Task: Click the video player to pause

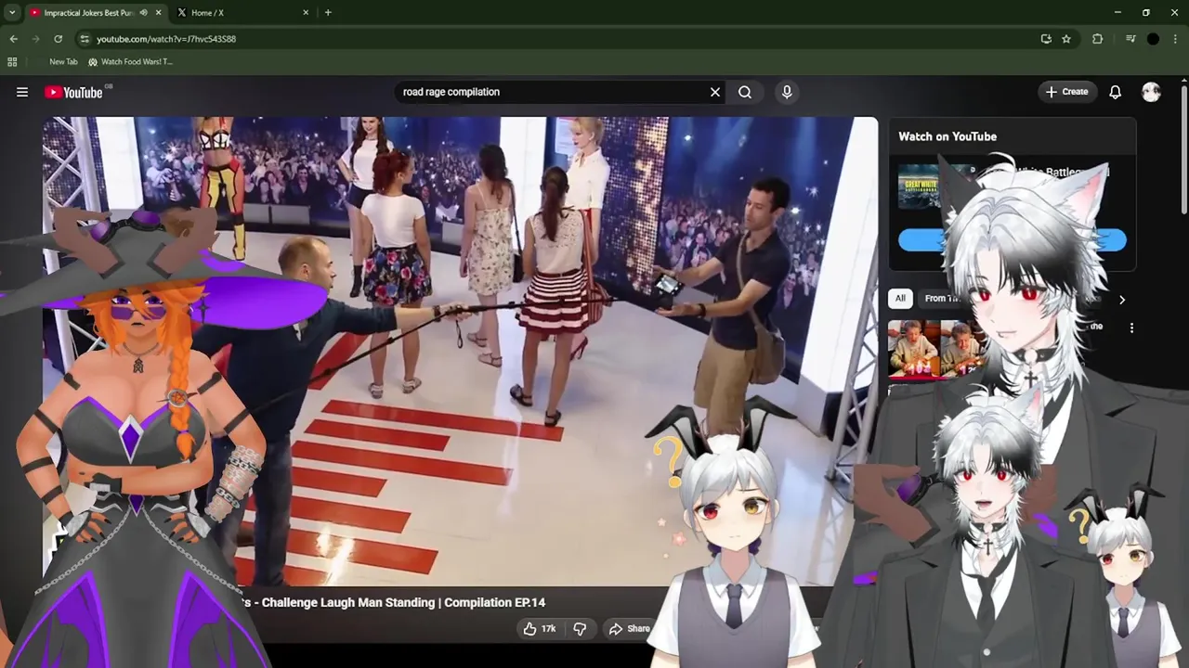Action: click(460, 351)
